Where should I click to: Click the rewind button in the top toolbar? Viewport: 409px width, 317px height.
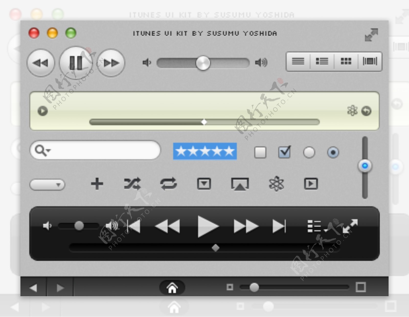point(41,63)
